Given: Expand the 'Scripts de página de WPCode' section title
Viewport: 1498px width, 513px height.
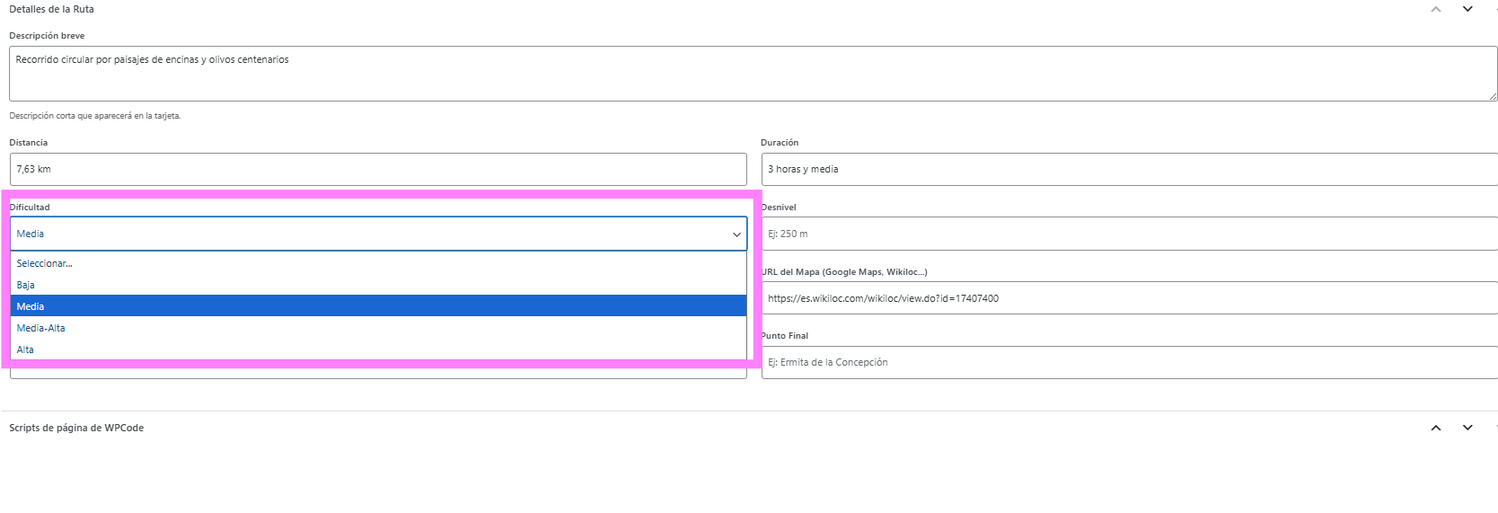Looking at the screenshot, I should pos(76,428).
